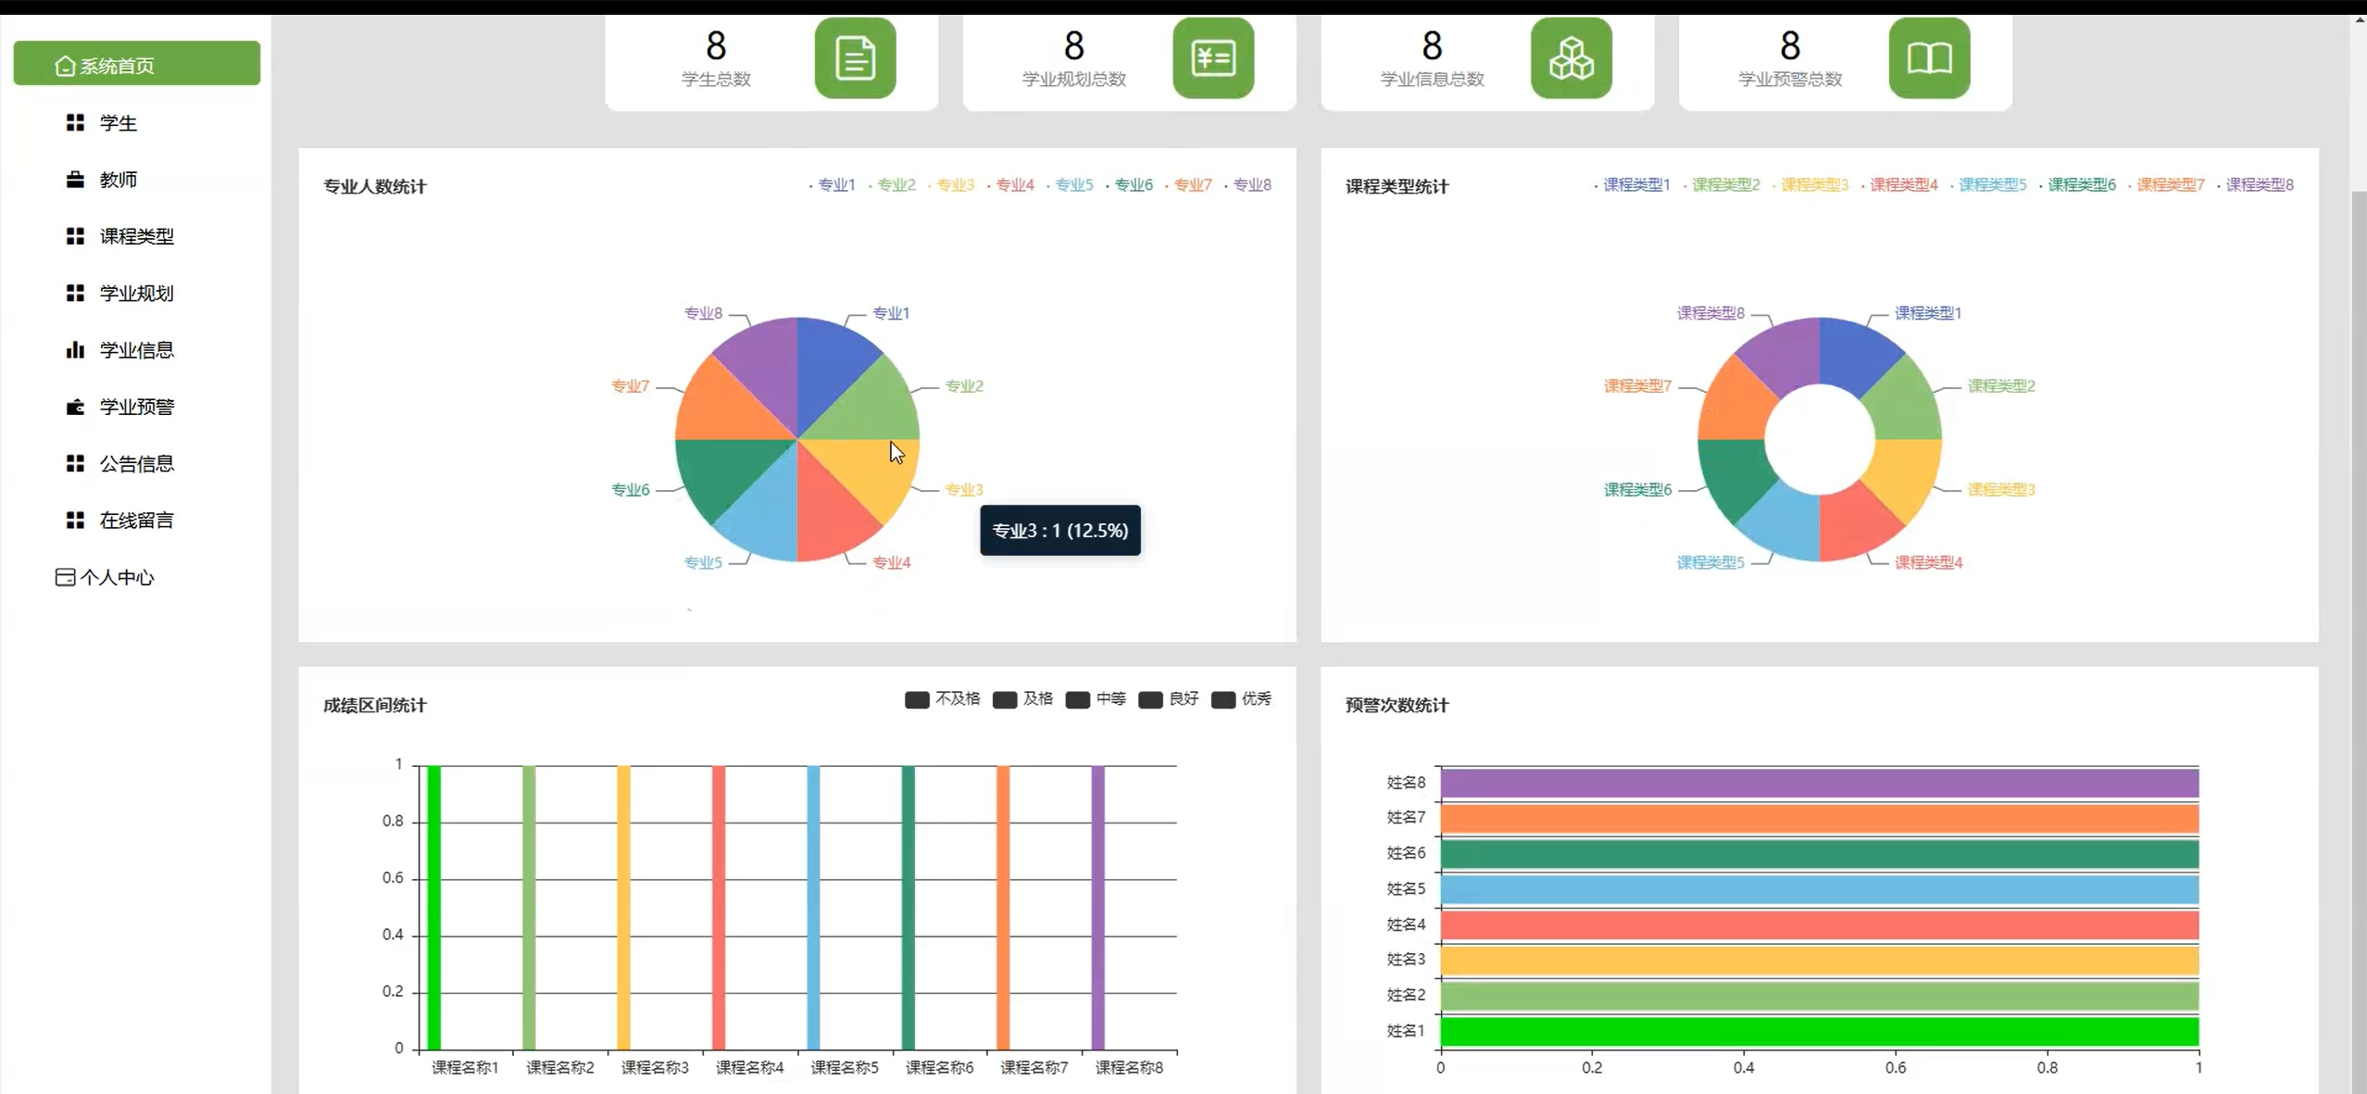Click the 学业规划 sidebar entry
Screen dimensions: 2367x1094
pyautogui.click(x=136, y=294)
